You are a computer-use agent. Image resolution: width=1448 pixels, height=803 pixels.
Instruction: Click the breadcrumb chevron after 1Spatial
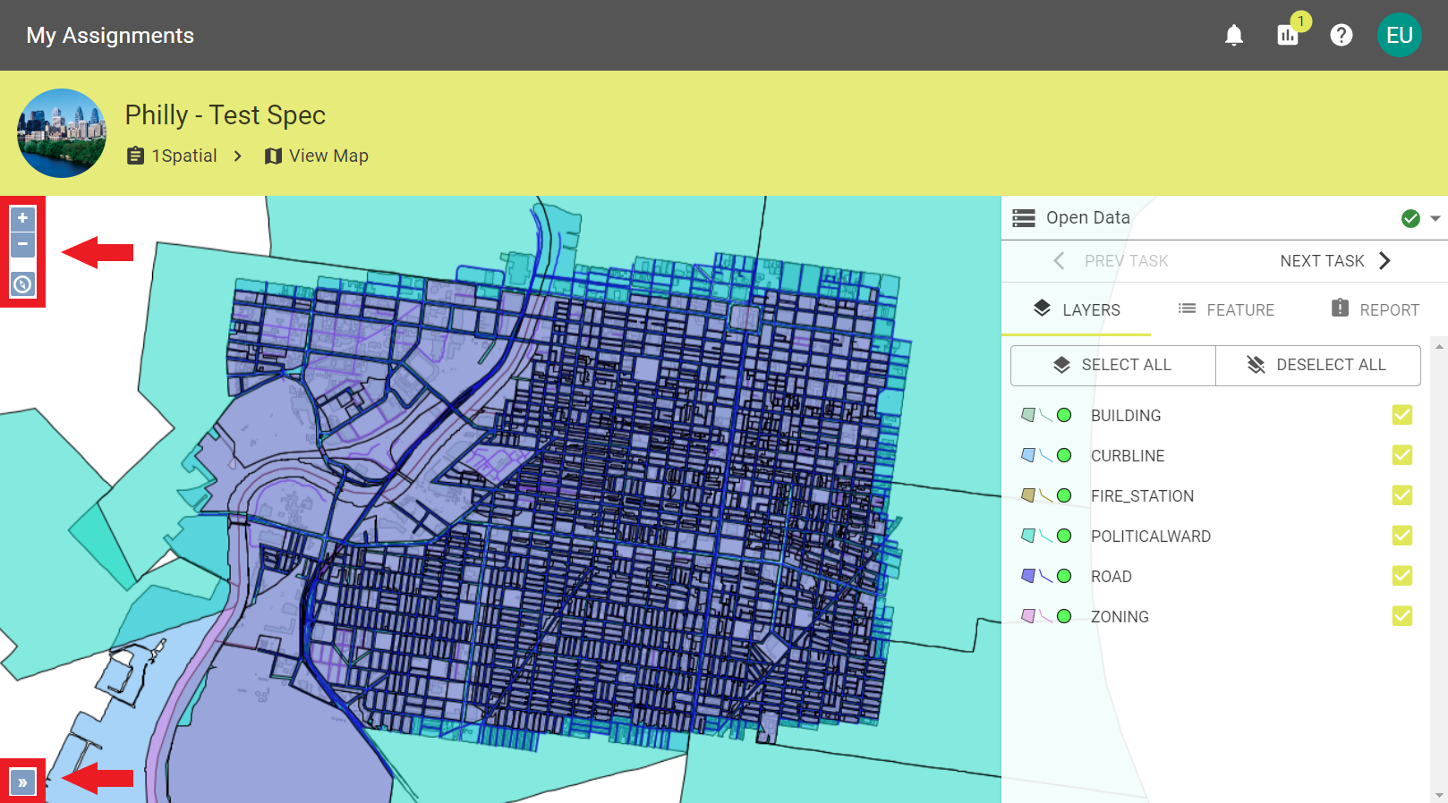(x=237, y=156)
